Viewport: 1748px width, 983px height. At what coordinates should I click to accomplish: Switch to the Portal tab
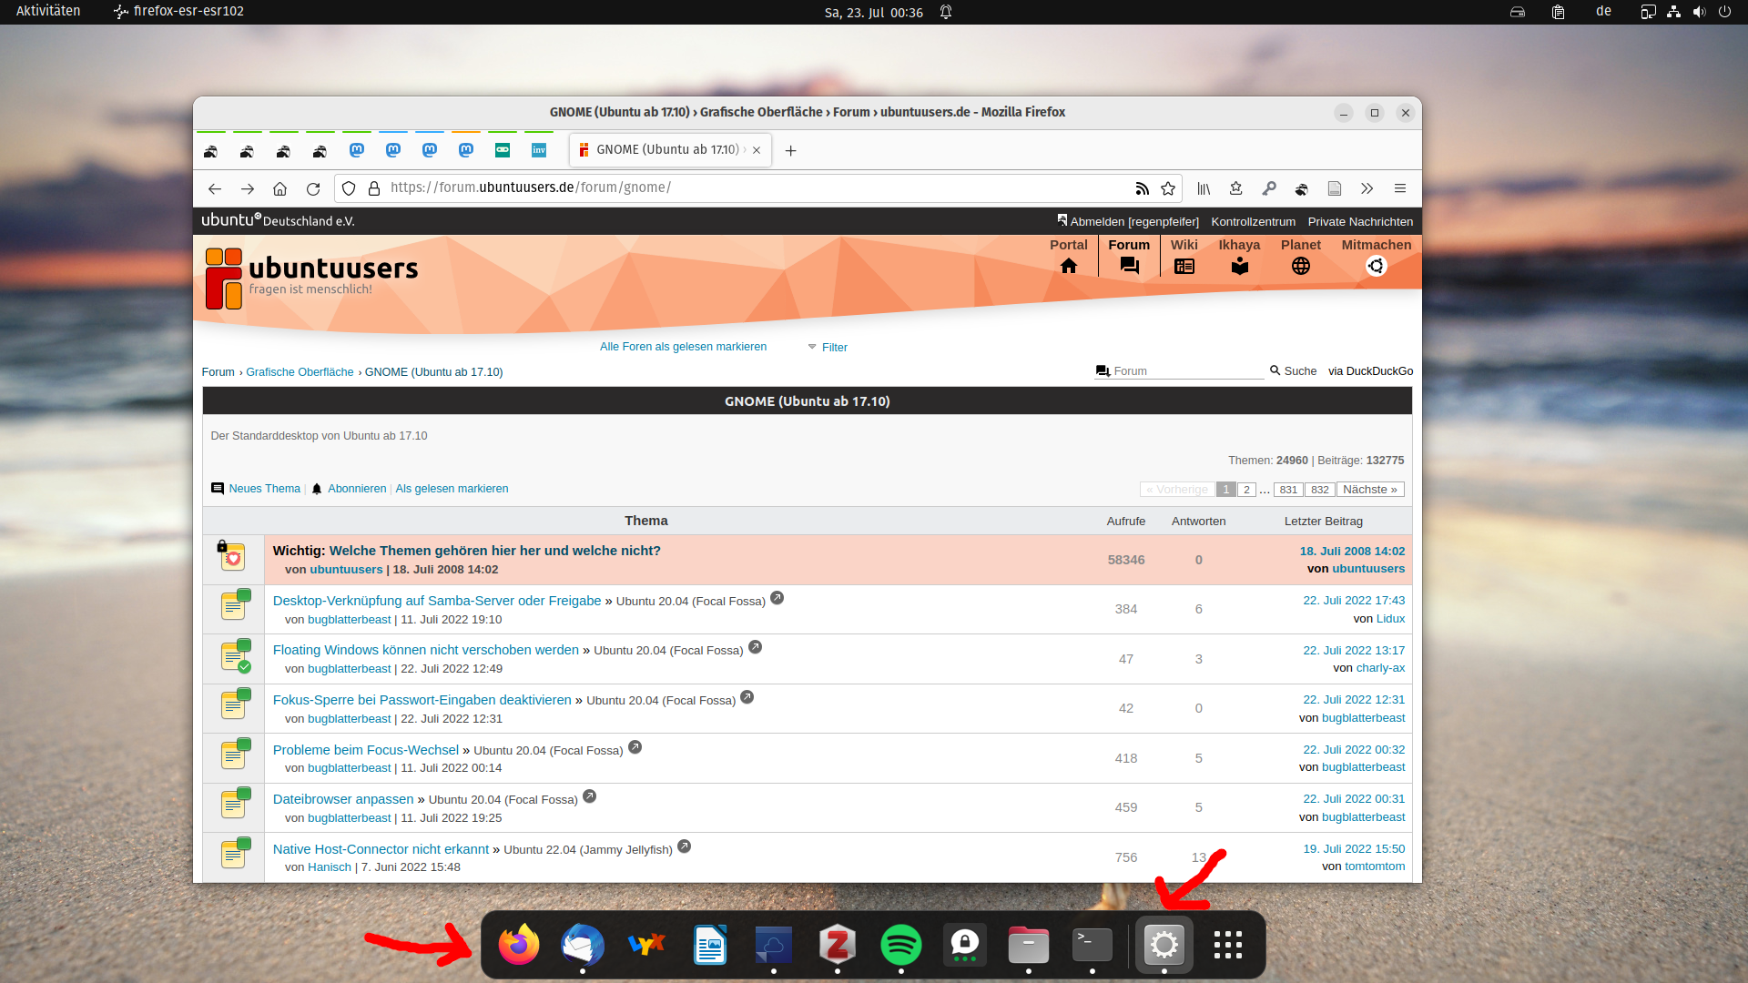[x=1068, y=255]
